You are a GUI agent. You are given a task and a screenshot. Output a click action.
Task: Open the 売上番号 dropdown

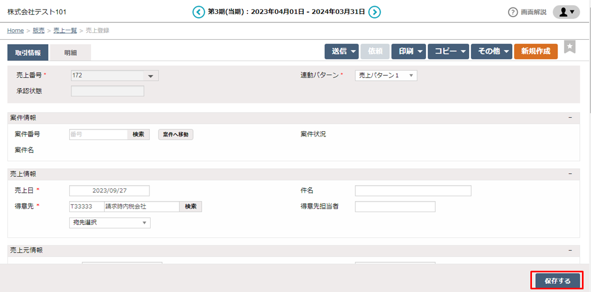[151, 76]
